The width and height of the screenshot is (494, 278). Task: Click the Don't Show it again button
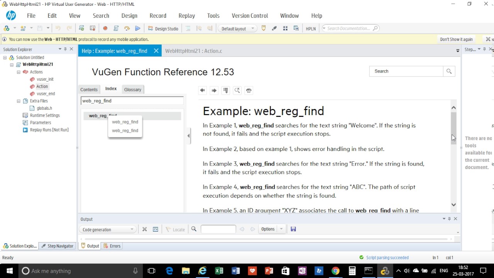(x=456, y=39)
